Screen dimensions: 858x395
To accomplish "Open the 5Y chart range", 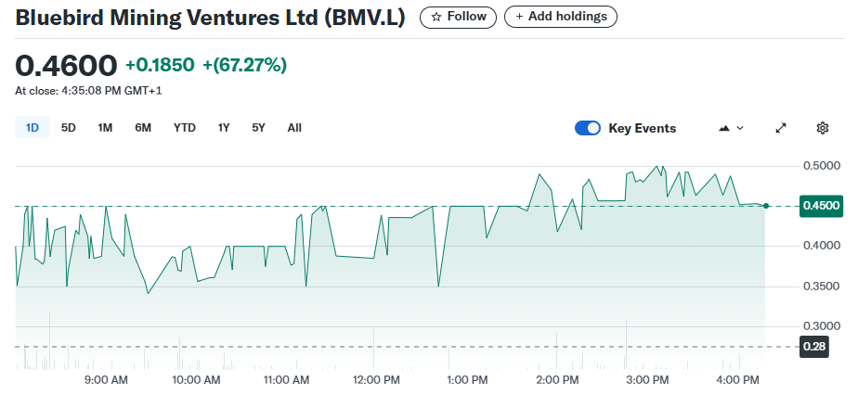I will click(258, 128).
